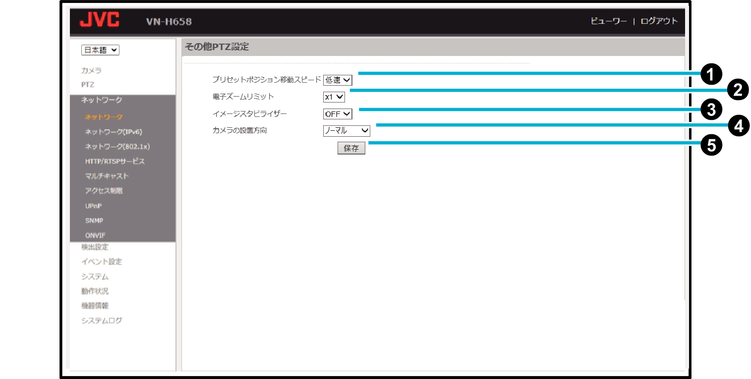Viewport: 751px width, 379px height.
Task: Open the カメラ menu
Action: [91, 70]
